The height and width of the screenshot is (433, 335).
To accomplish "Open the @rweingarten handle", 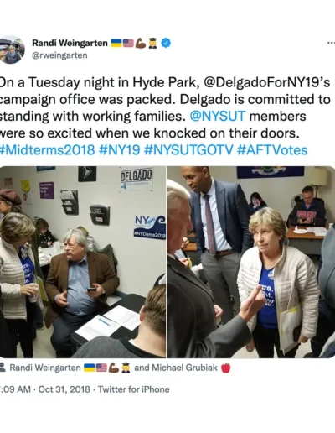I will point(59,55).
